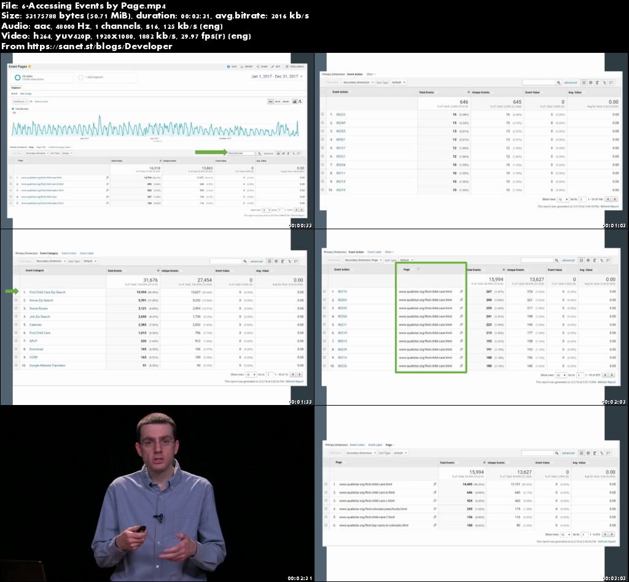This screenshot has width=629, height=582.
Task: Choose the pivot view icon in the 00:00:33 frame
Action: pyautogui.click(x=299, y=153)
